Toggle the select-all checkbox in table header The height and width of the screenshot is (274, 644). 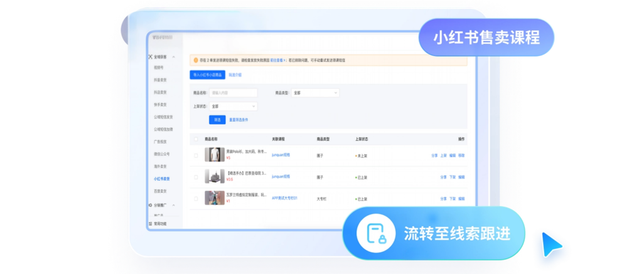196,139
